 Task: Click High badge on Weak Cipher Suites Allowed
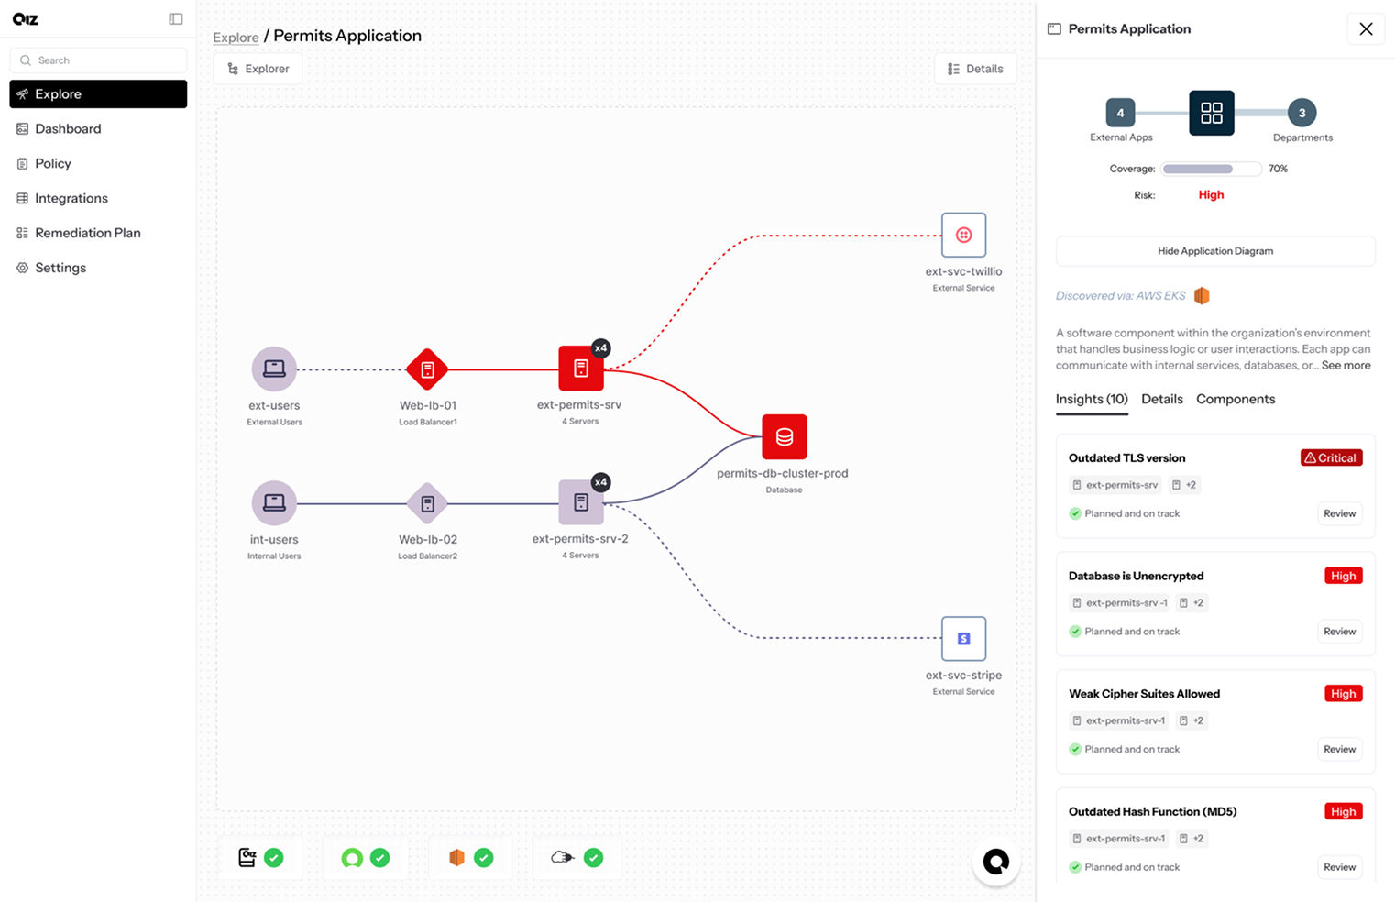1344,694
